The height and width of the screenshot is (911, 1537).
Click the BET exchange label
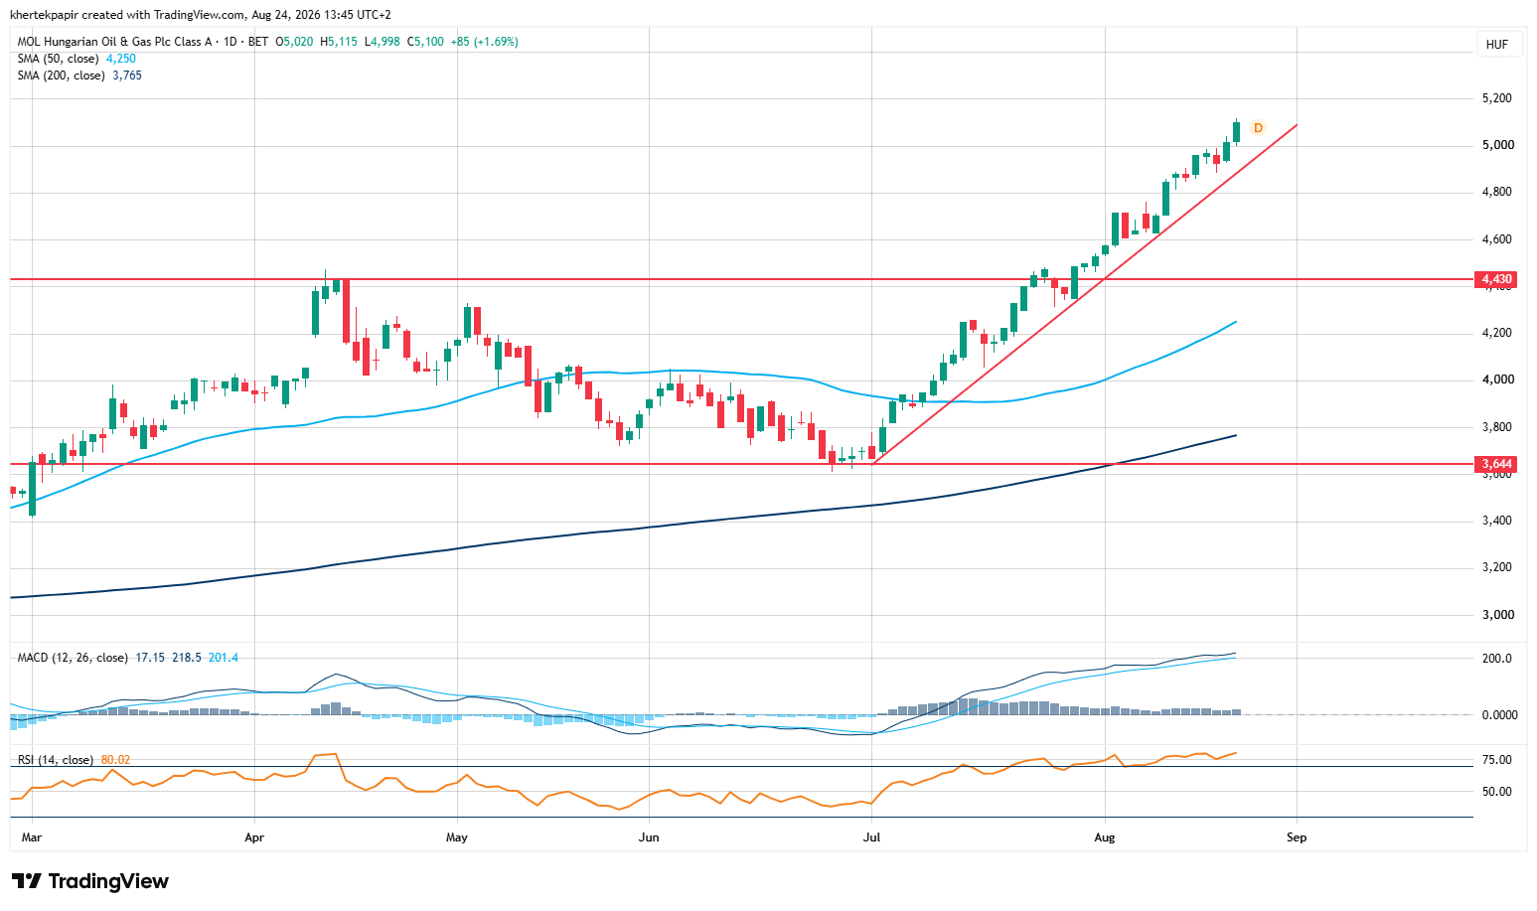pyautogui.click(x=258, y=42)
